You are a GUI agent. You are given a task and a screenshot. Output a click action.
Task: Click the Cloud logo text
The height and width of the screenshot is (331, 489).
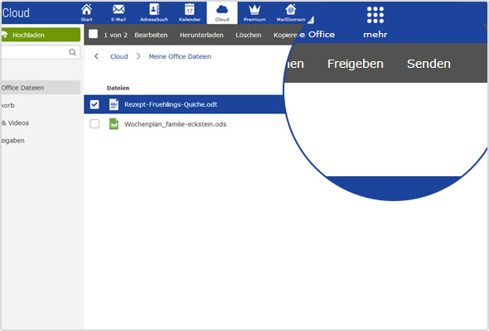click(x=16, y=12)
